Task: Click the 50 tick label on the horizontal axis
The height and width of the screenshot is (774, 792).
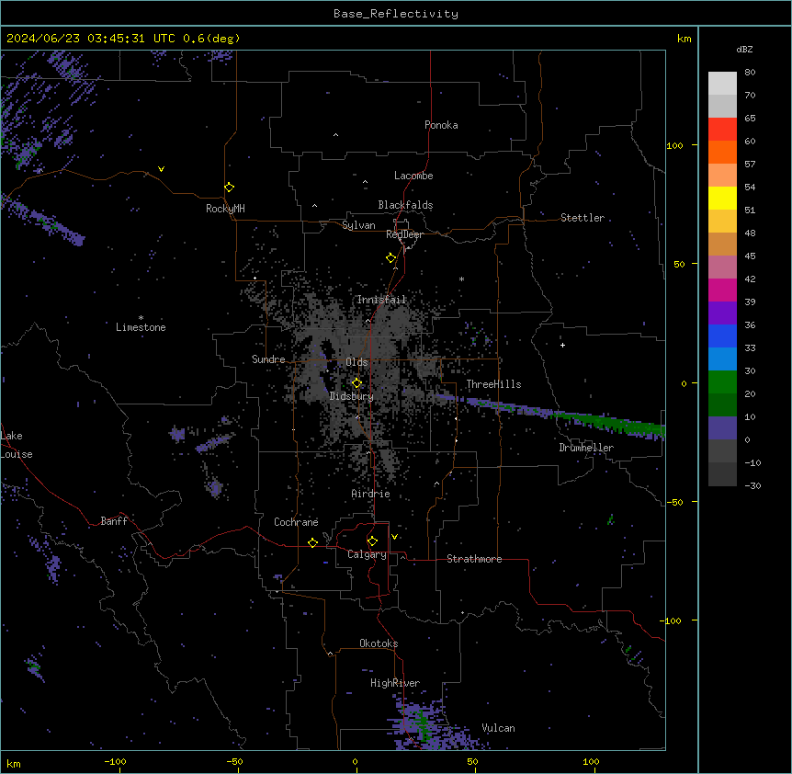Action: 471,761
